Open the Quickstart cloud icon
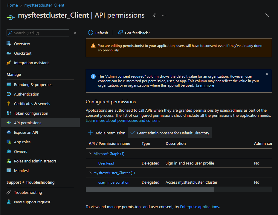 pyautogui.click(x=9, y=53)
